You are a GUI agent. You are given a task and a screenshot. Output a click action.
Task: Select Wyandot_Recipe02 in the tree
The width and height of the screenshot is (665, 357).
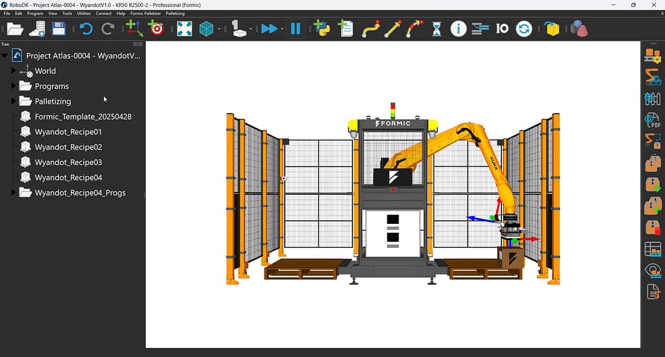[68, 147]
